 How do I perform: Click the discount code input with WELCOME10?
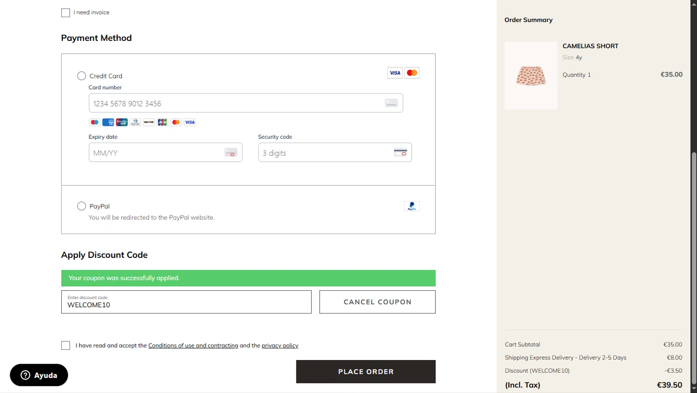point(186,302)
